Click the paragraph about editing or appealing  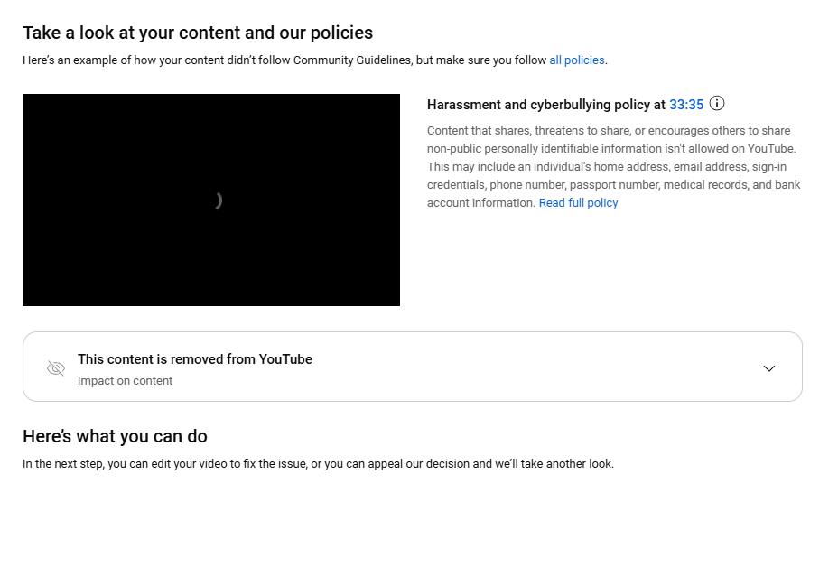pyautogui.click(x=318, y=464)
